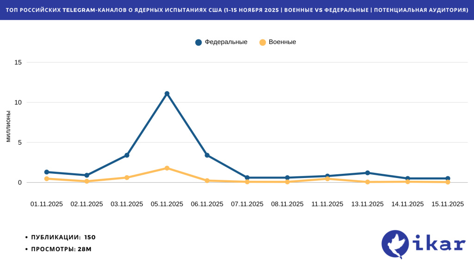Select the orange peak point on 05.11.2025
This screenshot has height=267, width=474.
pos(167,168)
